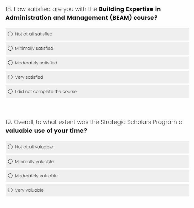Click the 'Not at all valuable' label text

[34, 147]
